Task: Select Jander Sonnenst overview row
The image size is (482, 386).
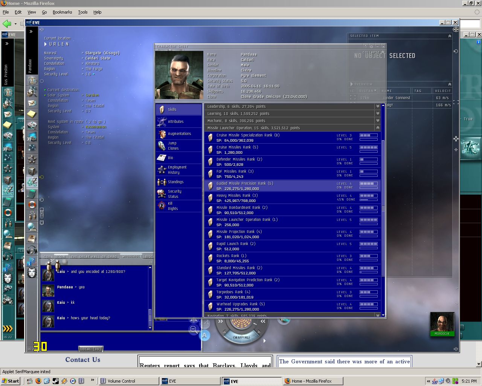Action: (400, 98)
